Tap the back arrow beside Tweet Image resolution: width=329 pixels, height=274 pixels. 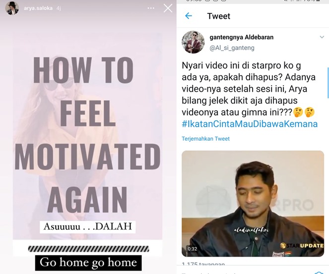point(189,16)
